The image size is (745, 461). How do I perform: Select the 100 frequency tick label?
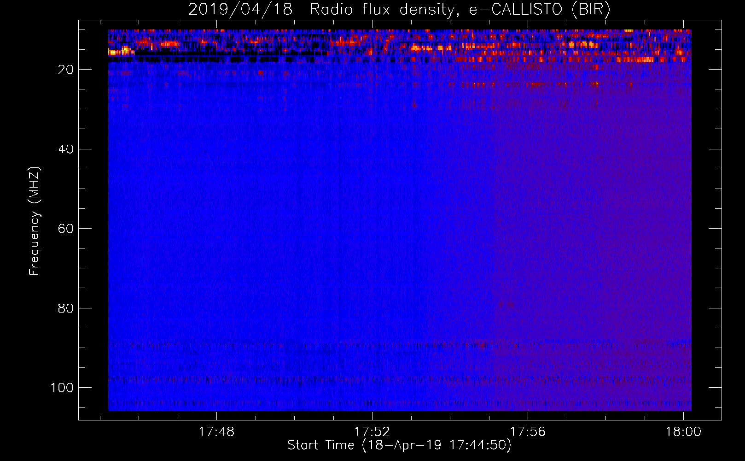62,388
